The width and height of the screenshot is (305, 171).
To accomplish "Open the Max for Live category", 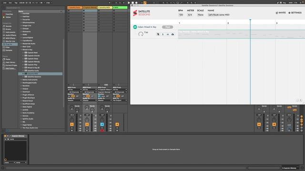I will click(10, 41).
